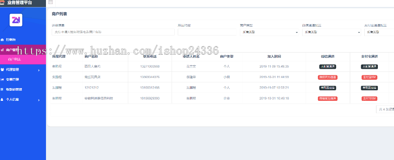This screenshot has height=160, width=394.
Task: Click the 控制台 dashboard icon
Action: [2, 40]
